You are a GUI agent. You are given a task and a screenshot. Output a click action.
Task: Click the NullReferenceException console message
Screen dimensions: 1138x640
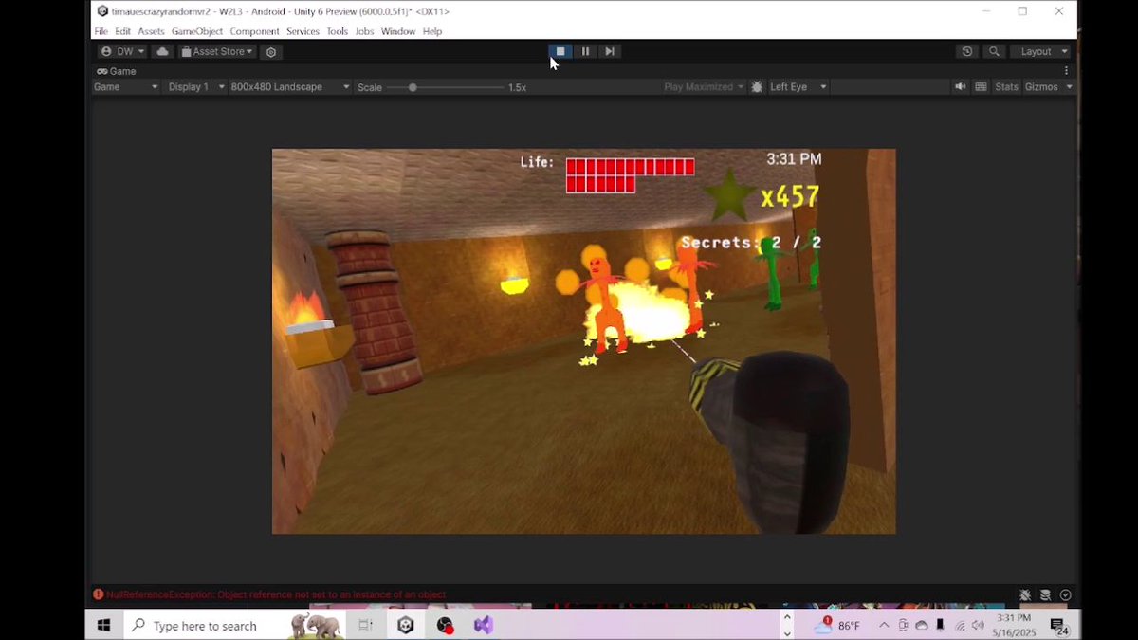click(x=272, y=594)
